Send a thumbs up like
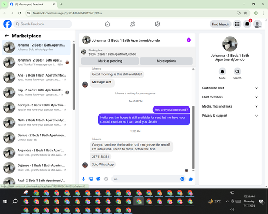The image size is (268, 214). [x=191, y=179]
